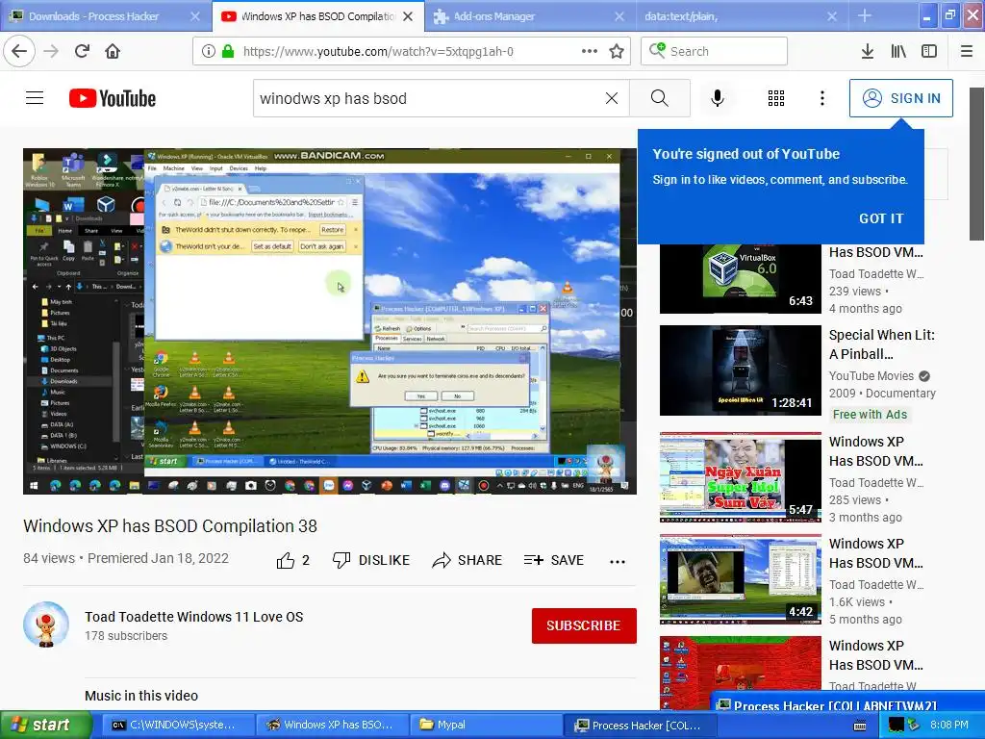This screenshot has height=739, width=985.
Task: Click the SIGN IN button
Action: (x=900, y=98)
